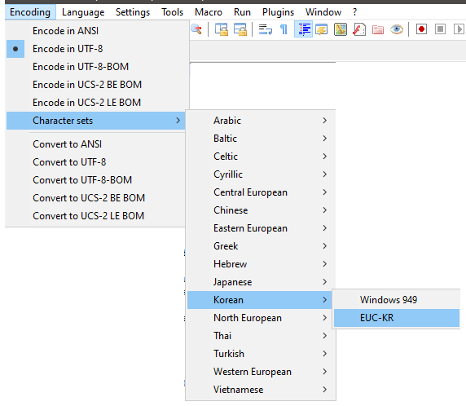466x406 pixels.
Task: Expand the Western European submenu
Action: click(261, 372)
